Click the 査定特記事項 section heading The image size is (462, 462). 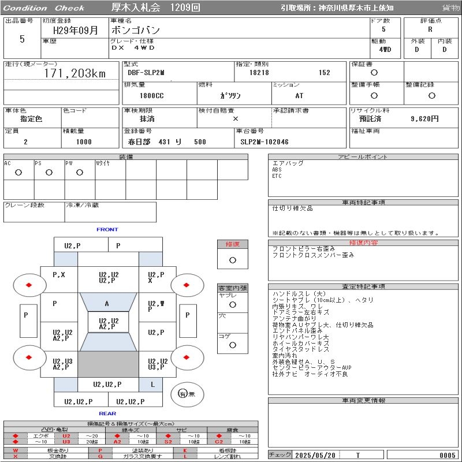click(363, 286)
